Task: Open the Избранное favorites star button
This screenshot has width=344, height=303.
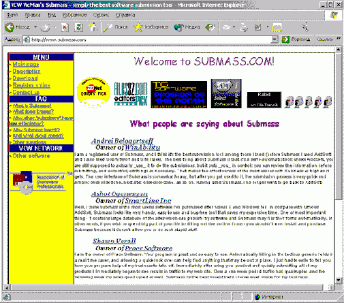Action: click(x=151, y=27)
